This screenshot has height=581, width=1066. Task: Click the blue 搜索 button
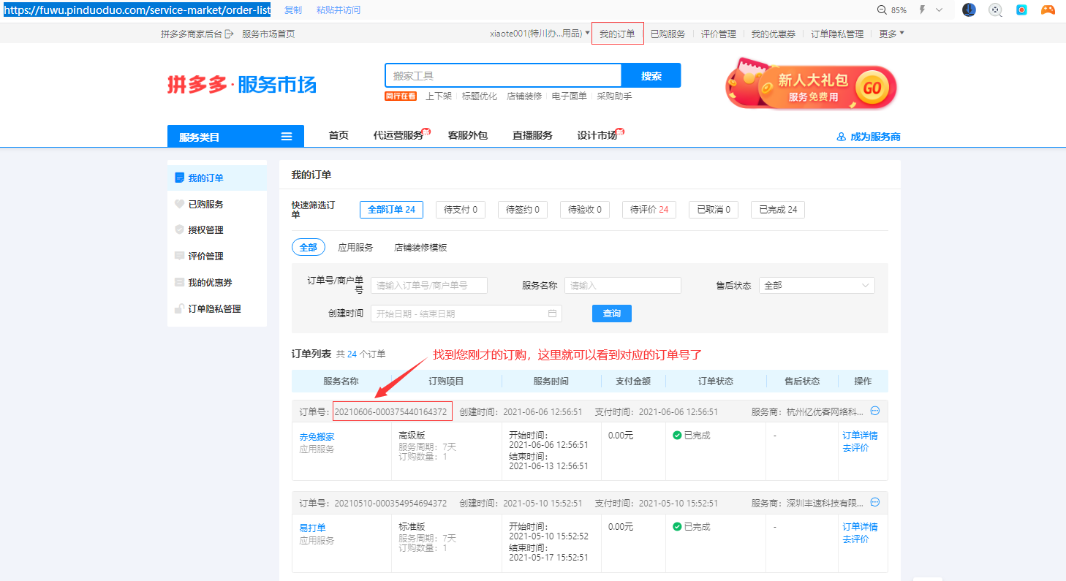point(651,76)
